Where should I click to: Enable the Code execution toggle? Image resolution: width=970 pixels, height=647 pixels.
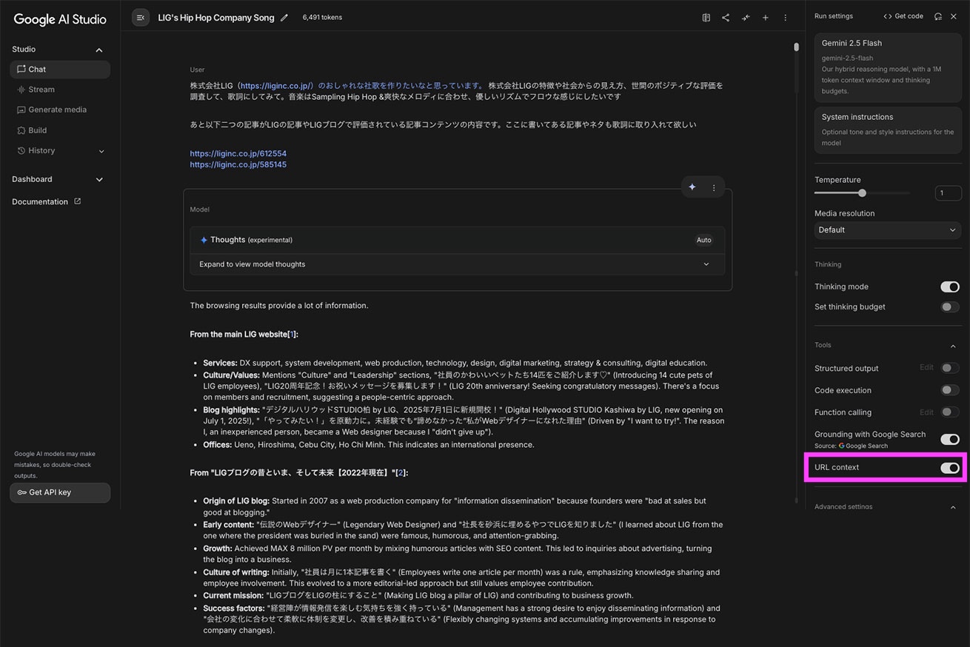[x=949, y=390]
